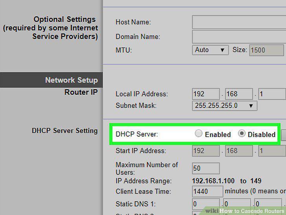Click the MTU Size 1500 field
286x215 pixels.
(266, 50)
